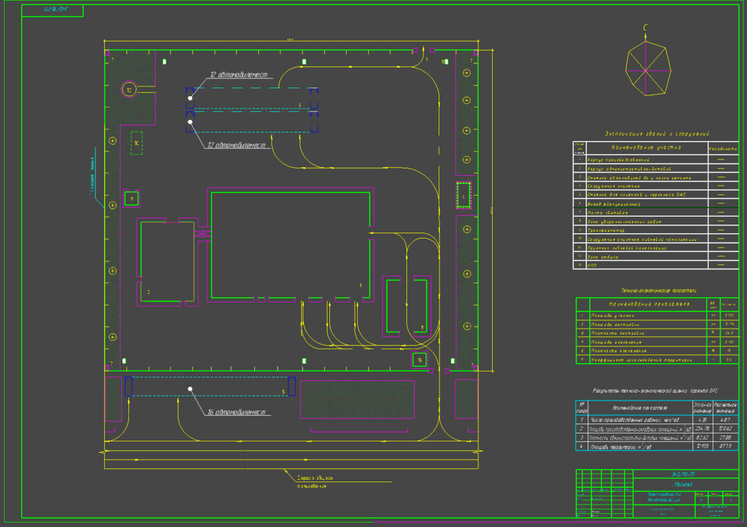Viewport: 747px width, 527px height.
Task: Select the small green square numbered 13
Action: click(x=419, y=360)
